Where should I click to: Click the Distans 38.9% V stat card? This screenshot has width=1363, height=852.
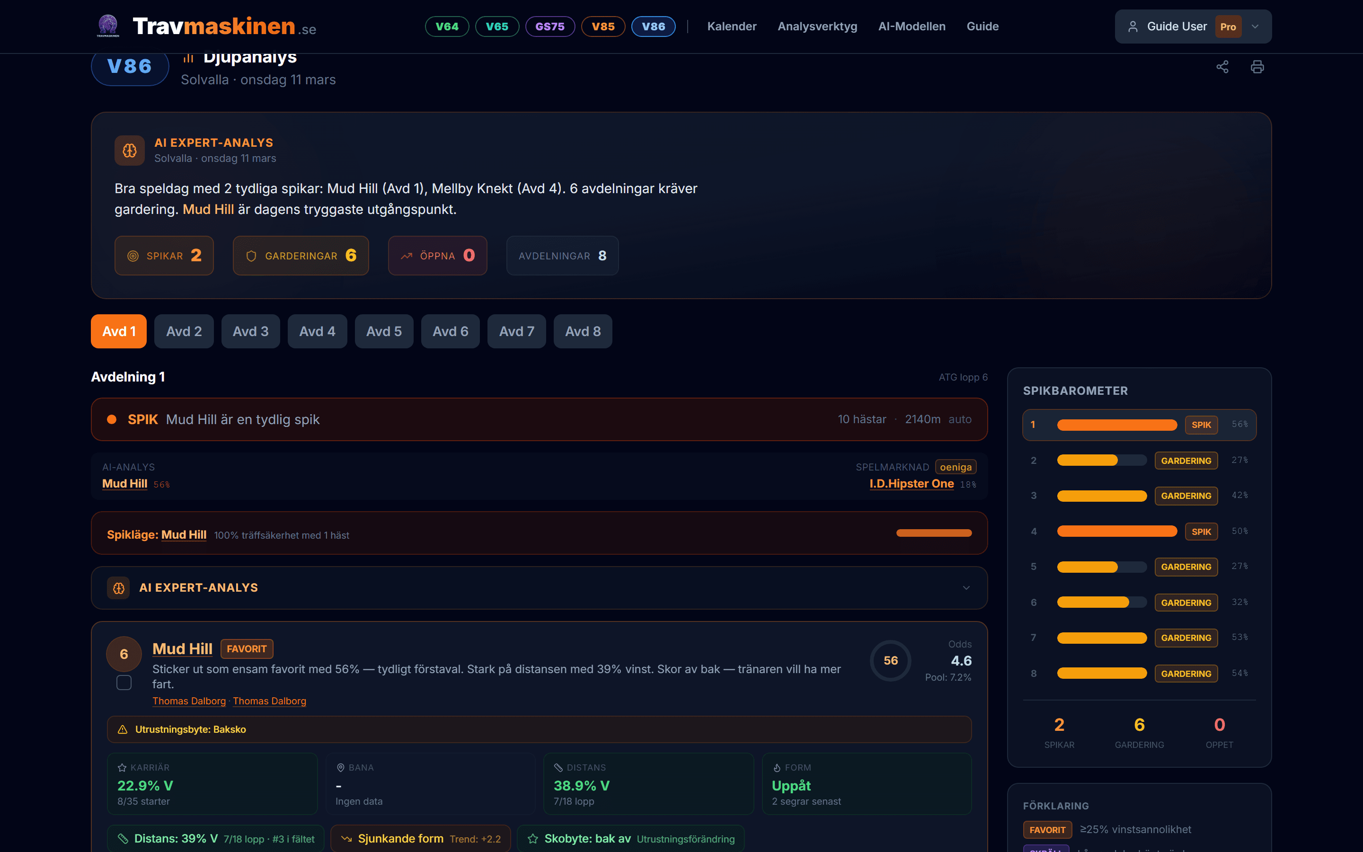coord(648,784)
